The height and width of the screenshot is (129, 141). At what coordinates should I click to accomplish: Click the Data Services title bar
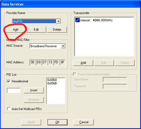70,4
